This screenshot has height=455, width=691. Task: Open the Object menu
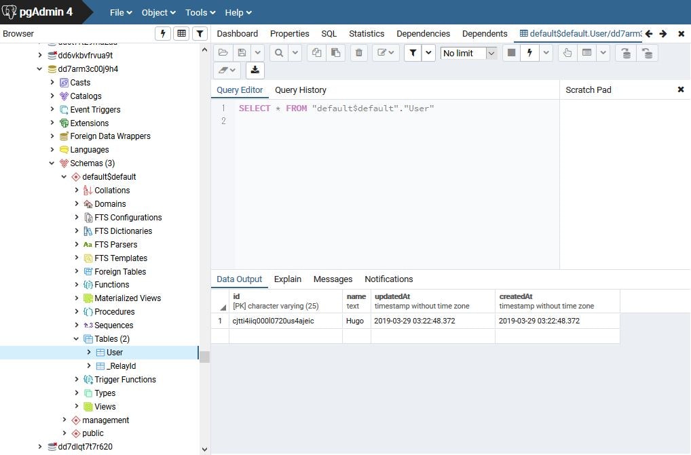coord(159,12)
